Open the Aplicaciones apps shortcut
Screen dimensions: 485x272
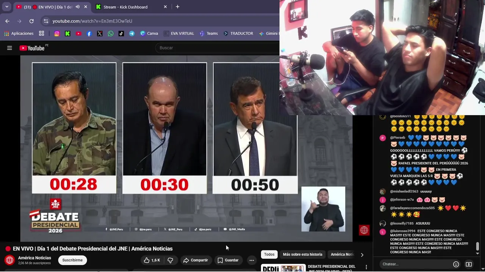click(19, 34)
